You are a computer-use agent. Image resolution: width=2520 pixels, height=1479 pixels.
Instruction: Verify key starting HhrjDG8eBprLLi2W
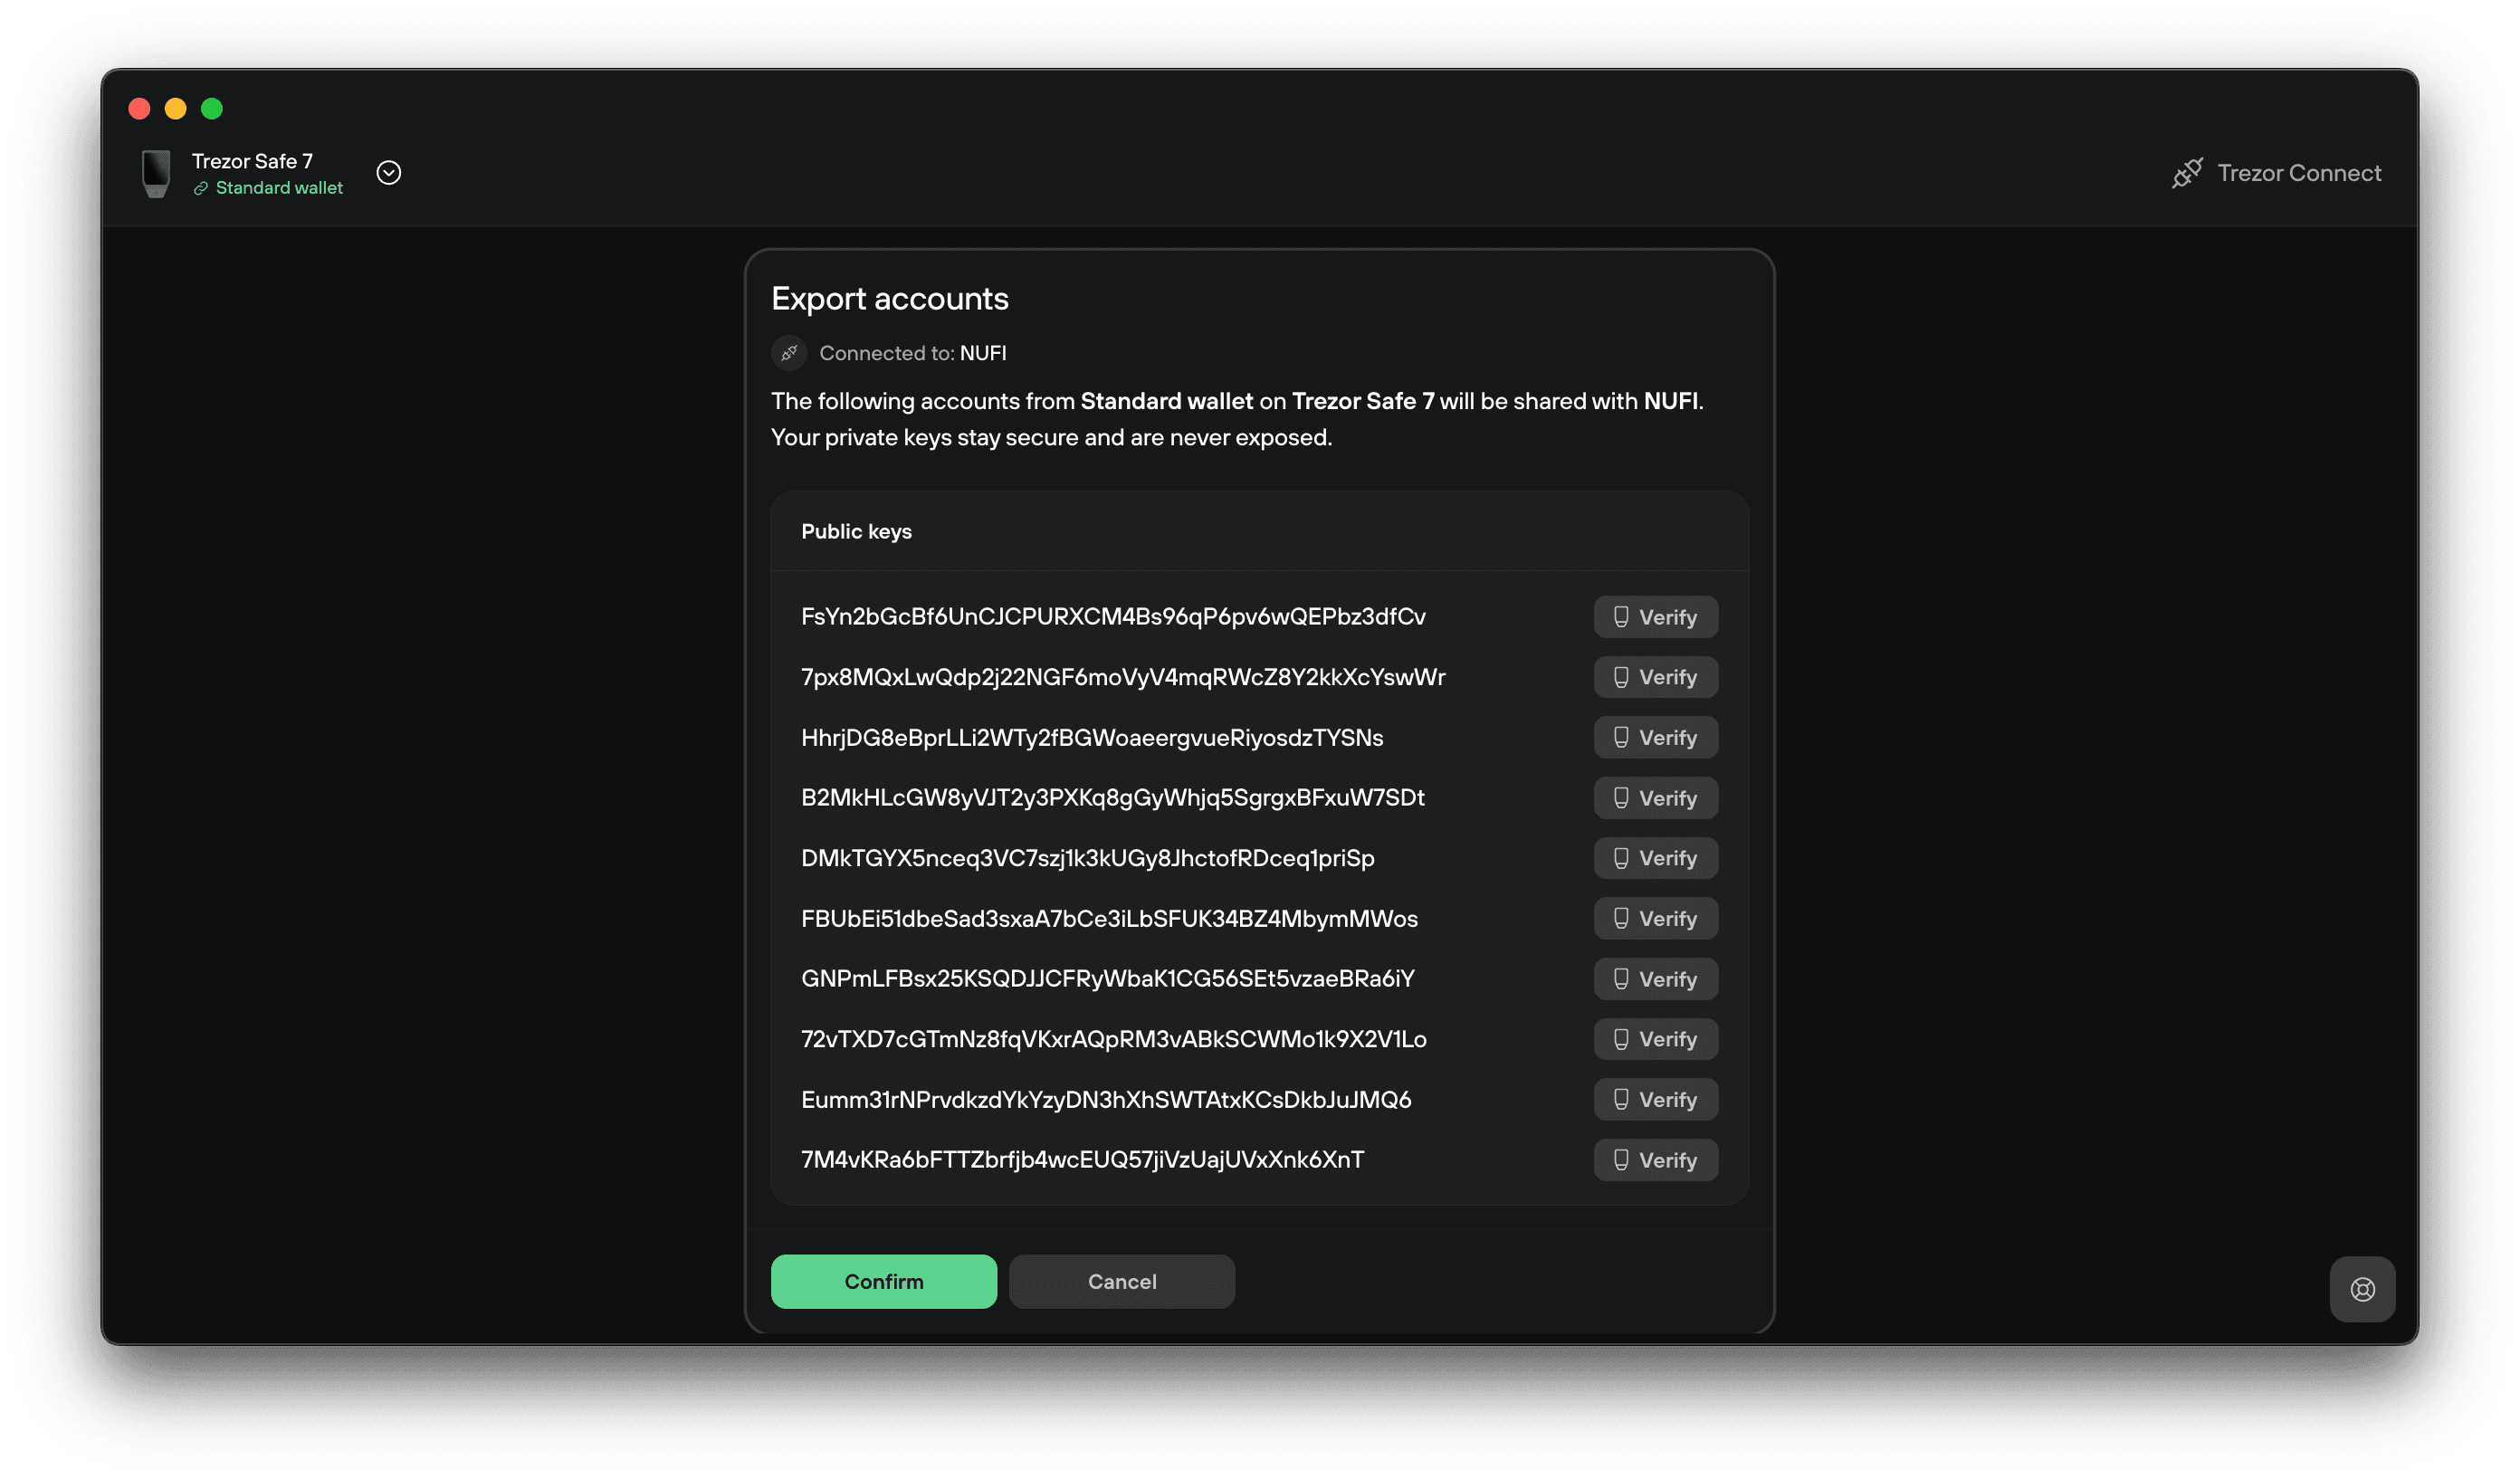(x=1656, y=737)
